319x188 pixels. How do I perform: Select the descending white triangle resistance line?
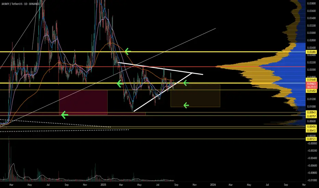click(160, 68)
